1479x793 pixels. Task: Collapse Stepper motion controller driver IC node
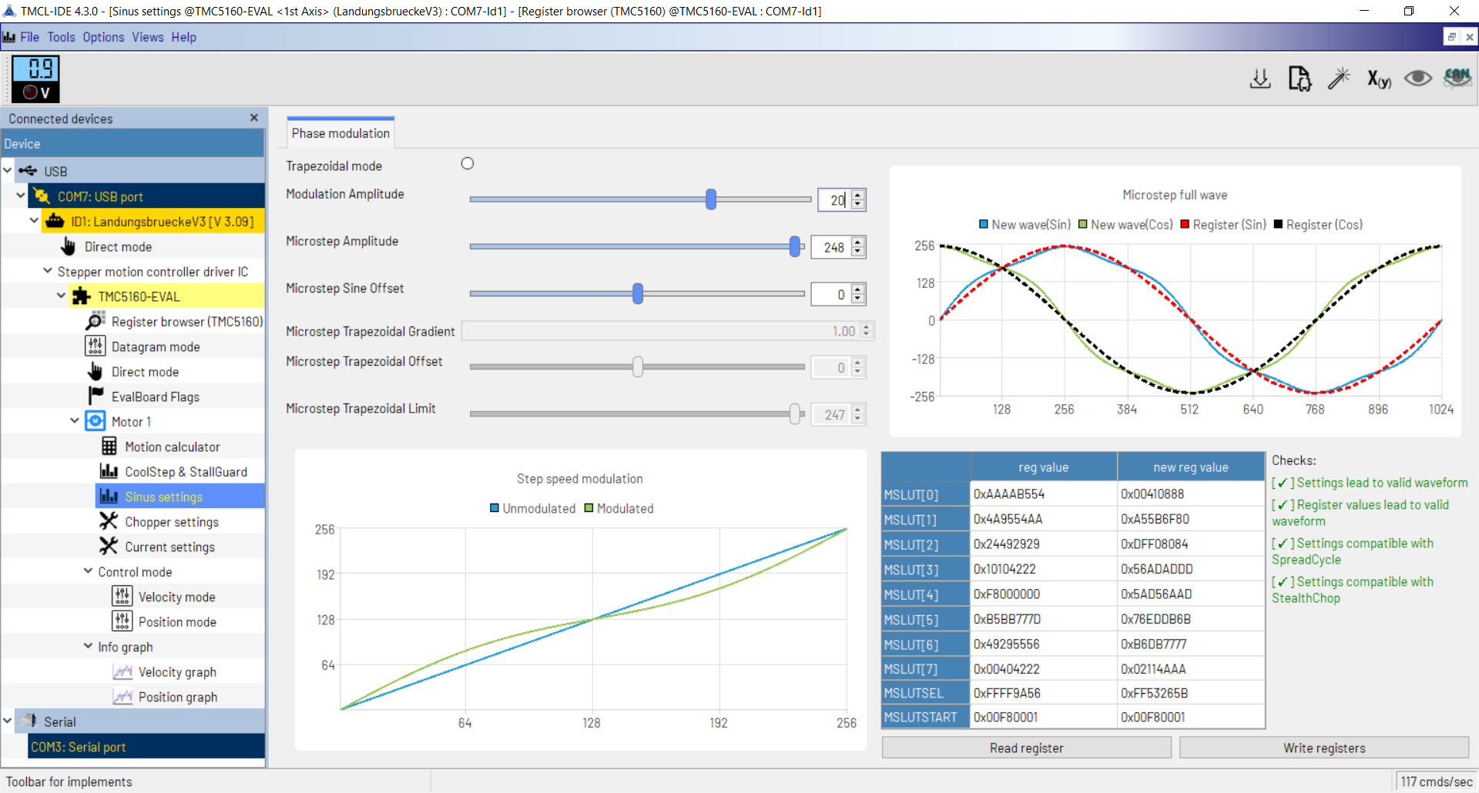point(48,271)
